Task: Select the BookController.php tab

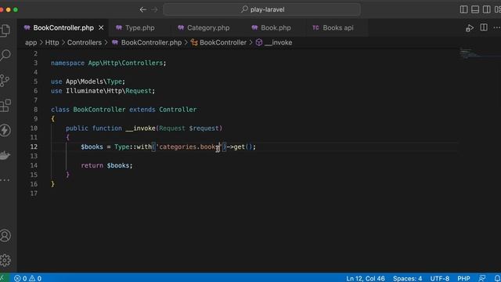Action: tap(63, 28)
